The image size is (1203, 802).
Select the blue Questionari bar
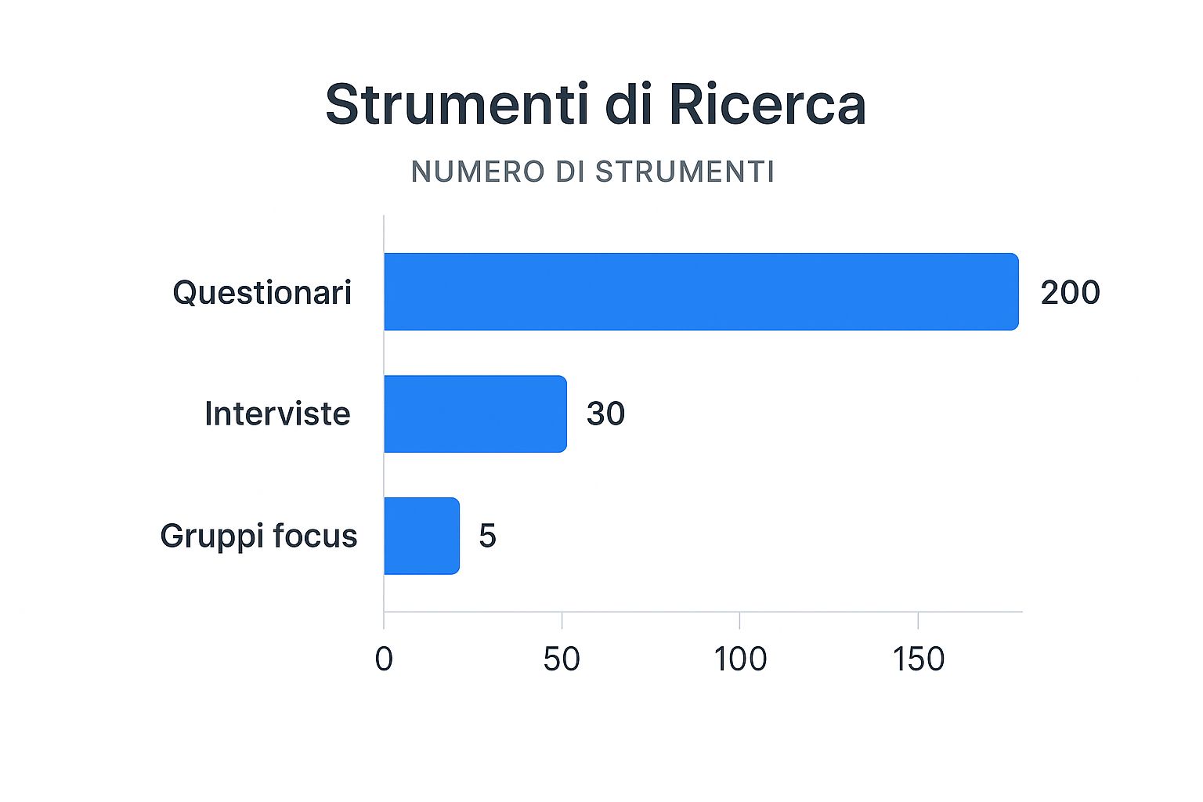(x=701, y=291)
